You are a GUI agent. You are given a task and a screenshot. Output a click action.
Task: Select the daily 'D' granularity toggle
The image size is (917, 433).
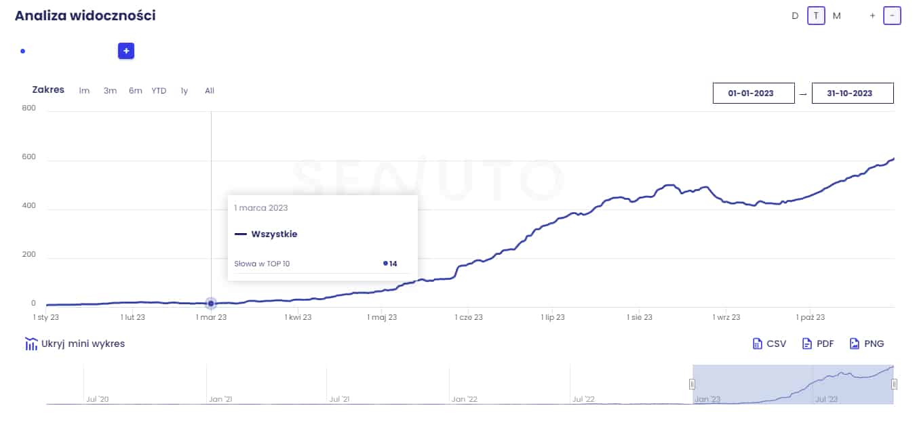795,16
